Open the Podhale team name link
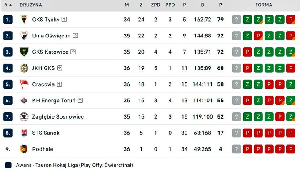300x173 pixels. point(42,149)
